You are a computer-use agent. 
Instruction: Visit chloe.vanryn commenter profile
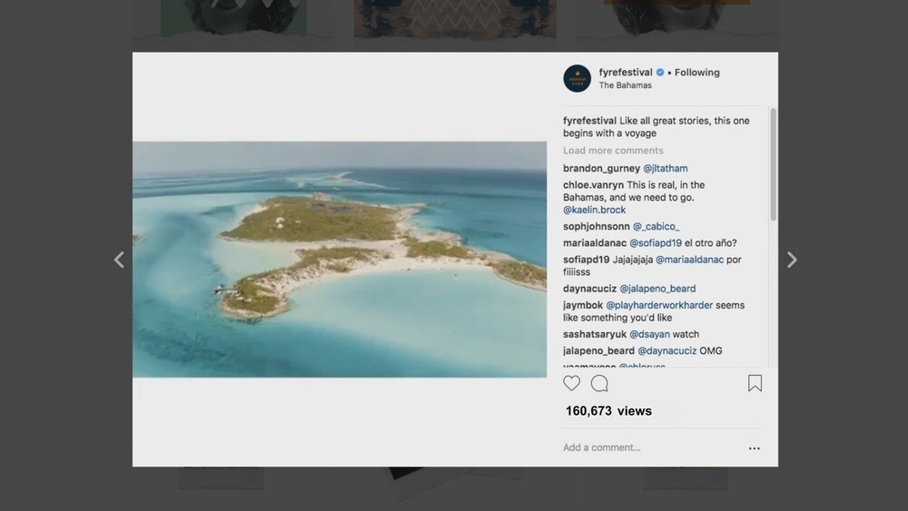[593, 185]
